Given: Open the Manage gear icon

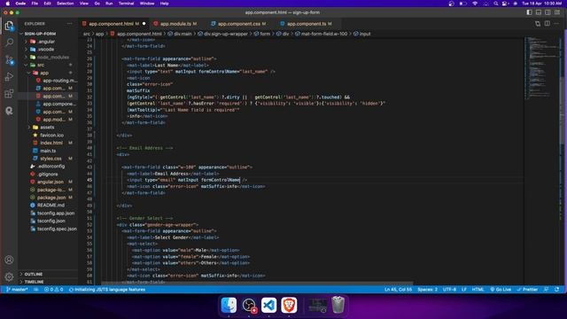Looking at the screenshot, I should point(9,276).
